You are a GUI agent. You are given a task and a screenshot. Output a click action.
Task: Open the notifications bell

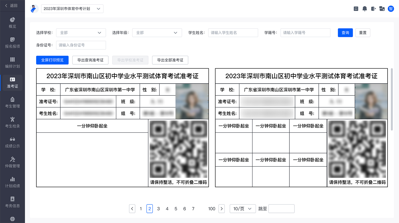click(x=365, y=9)
